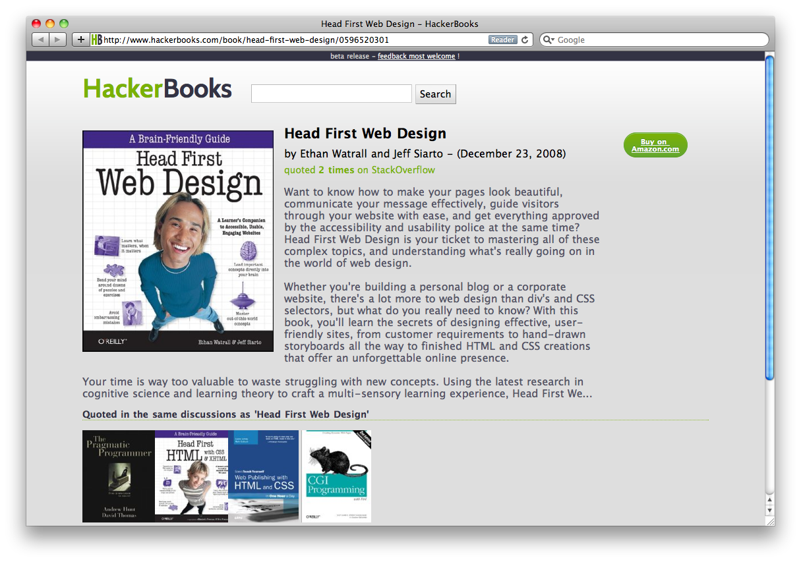The height and width of the screenshot is (562, 801).
Task: Click the blue vertical scrollbar thumb
Action: [x=769, y=217]
